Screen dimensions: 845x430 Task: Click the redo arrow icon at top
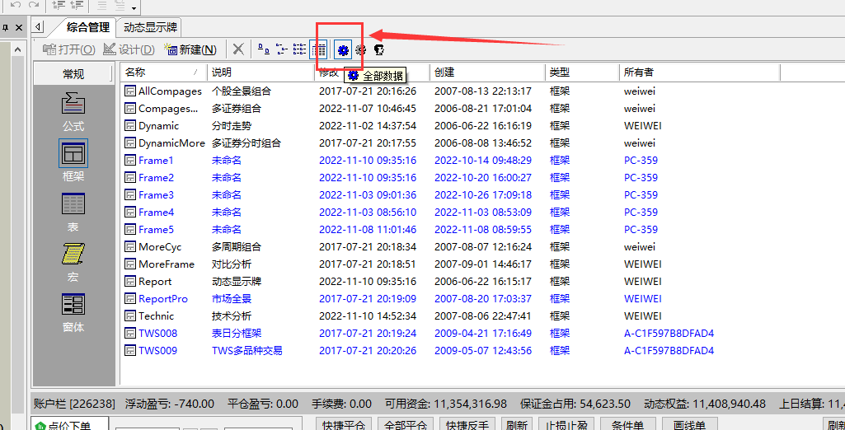tap(34, 5)
